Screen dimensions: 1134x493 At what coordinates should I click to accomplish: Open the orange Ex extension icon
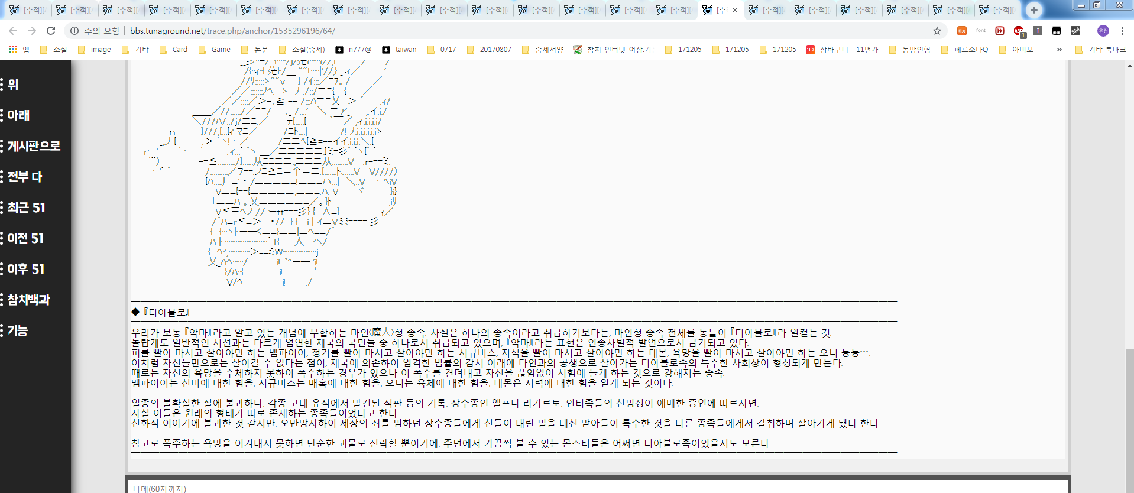click(962, 31)
